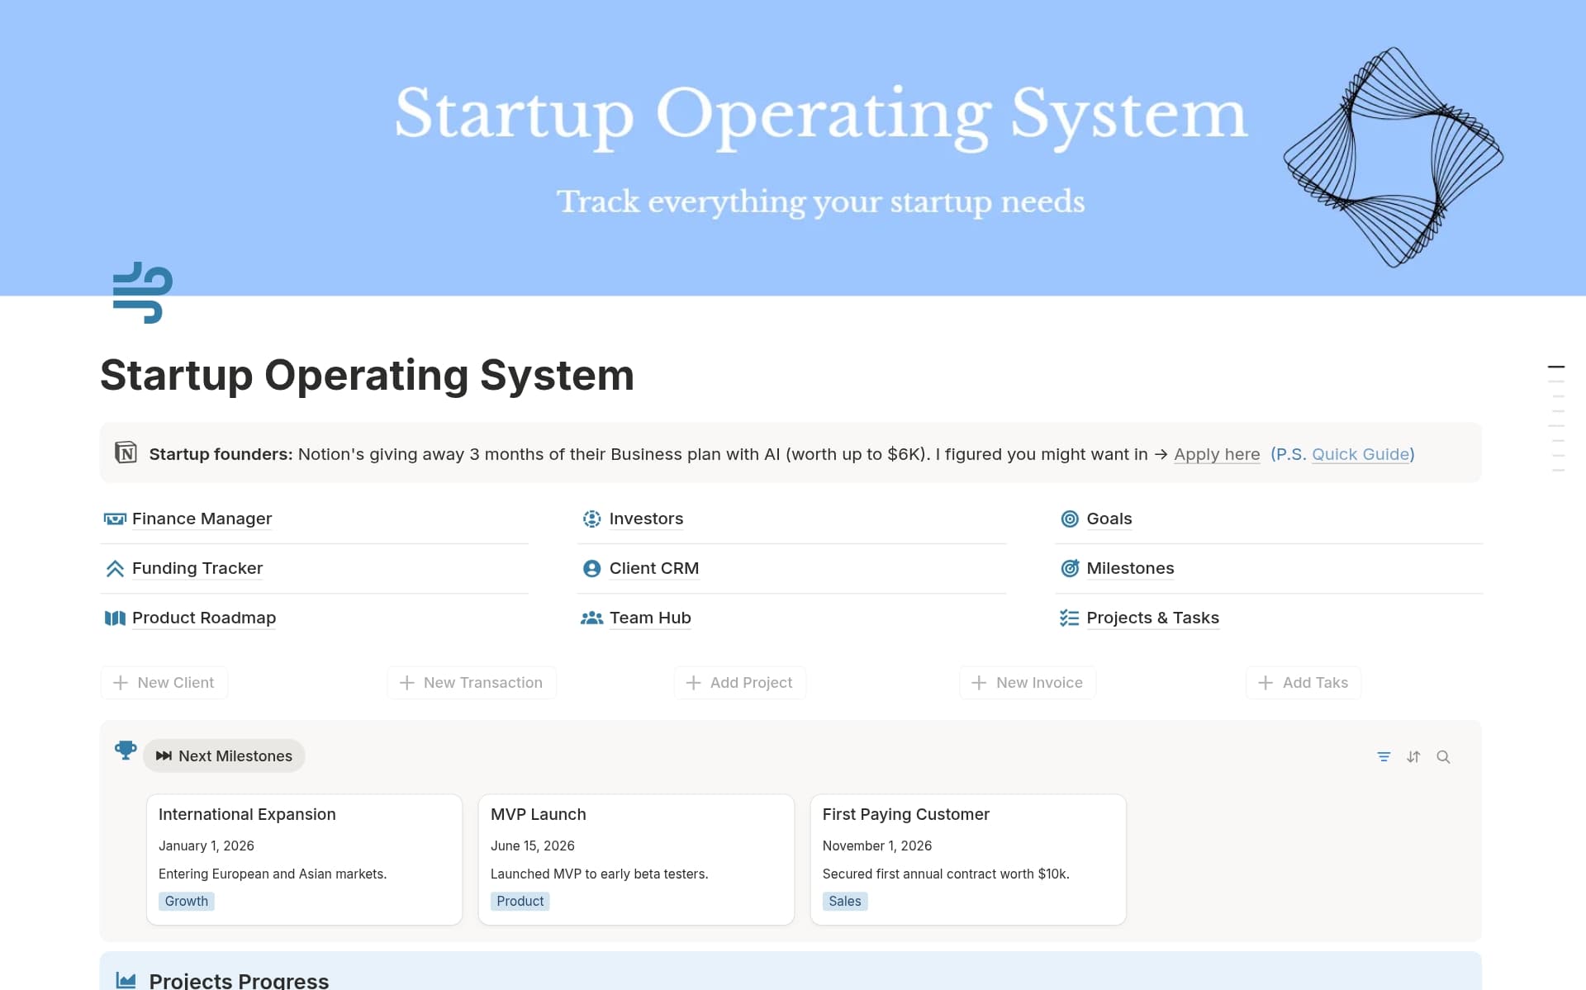This screenshot has height=990, width=1586.
Task: Click the Finance Manager card icon
Action: click(115, 519)
